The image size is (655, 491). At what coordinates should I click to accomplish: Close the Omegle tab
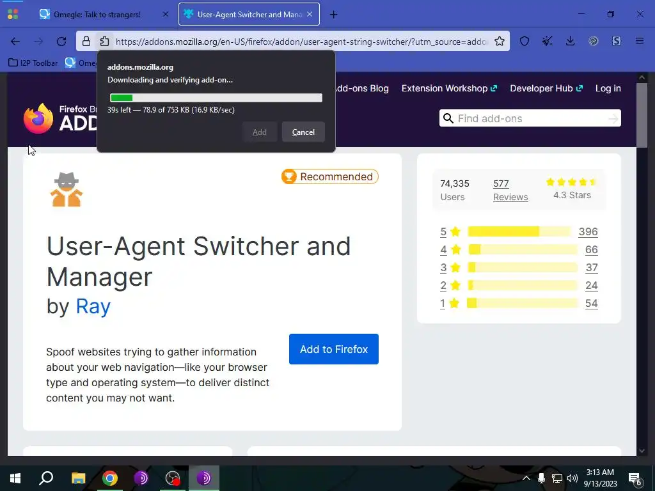click(x=166, y=14)
